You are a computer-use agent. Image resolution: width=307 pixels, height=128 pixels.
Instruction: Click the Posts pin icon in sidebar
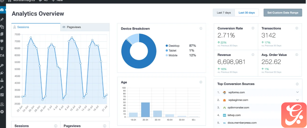pos(2,19)
